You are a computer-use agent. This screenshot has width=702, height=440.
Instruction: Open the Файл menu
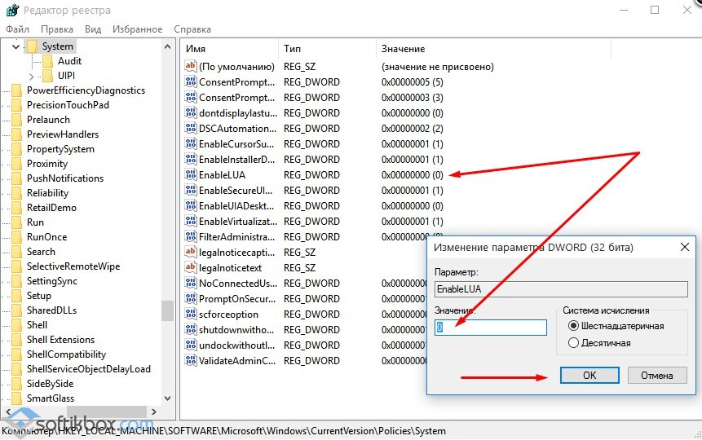coord(17,29)
